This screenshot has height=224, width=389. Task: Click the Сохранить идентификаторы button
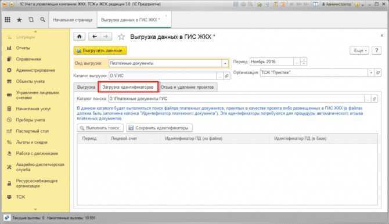coord(159,128)
